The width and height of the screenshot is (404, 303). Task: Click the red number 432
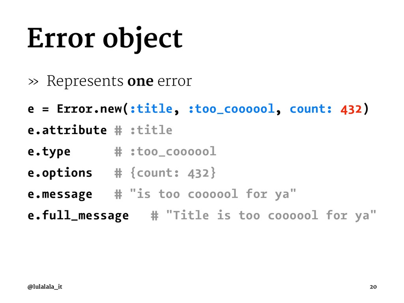click(x=351, y=109)
